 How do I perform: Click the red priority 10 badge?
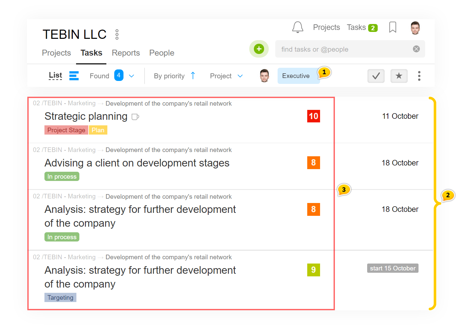313,116
